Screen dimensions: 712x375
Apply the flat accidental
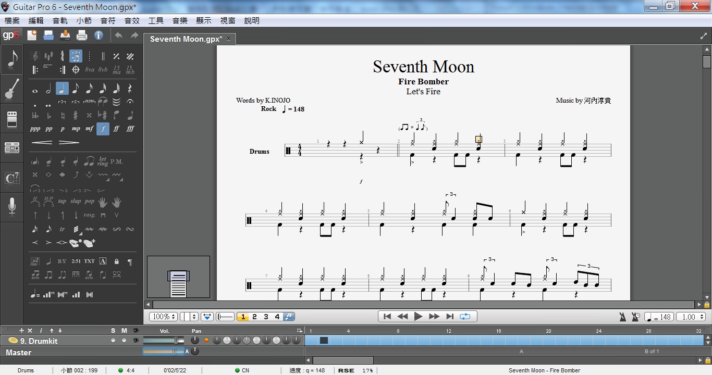tap(48, 115)
